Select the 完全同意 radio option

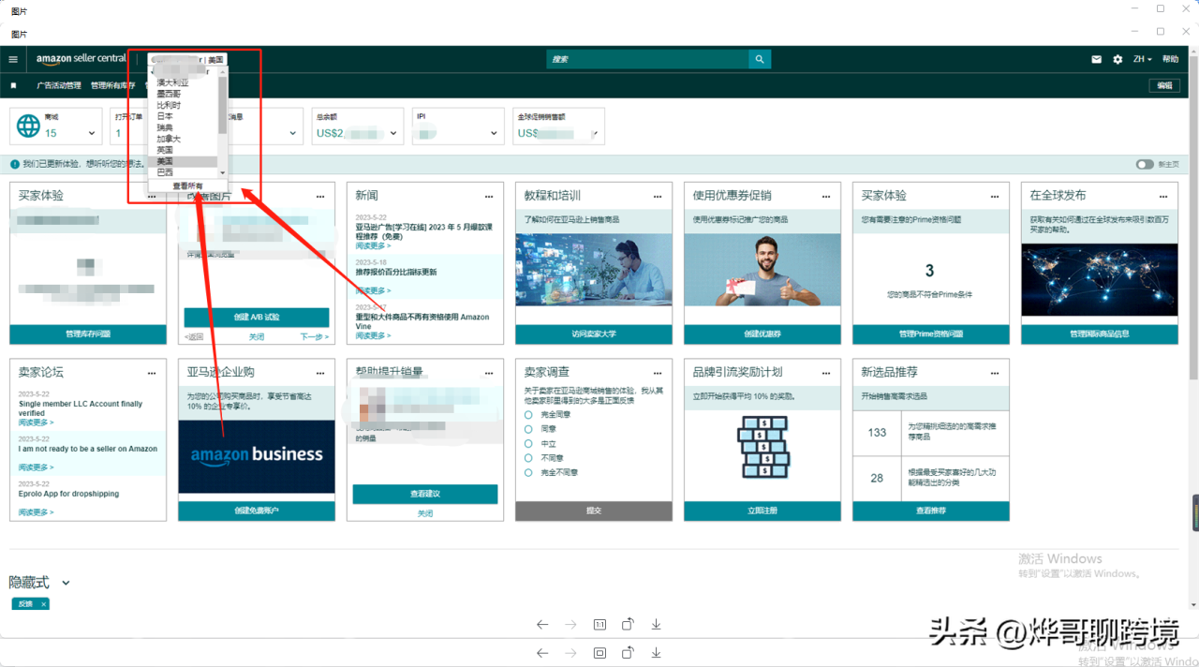(528, 414)
